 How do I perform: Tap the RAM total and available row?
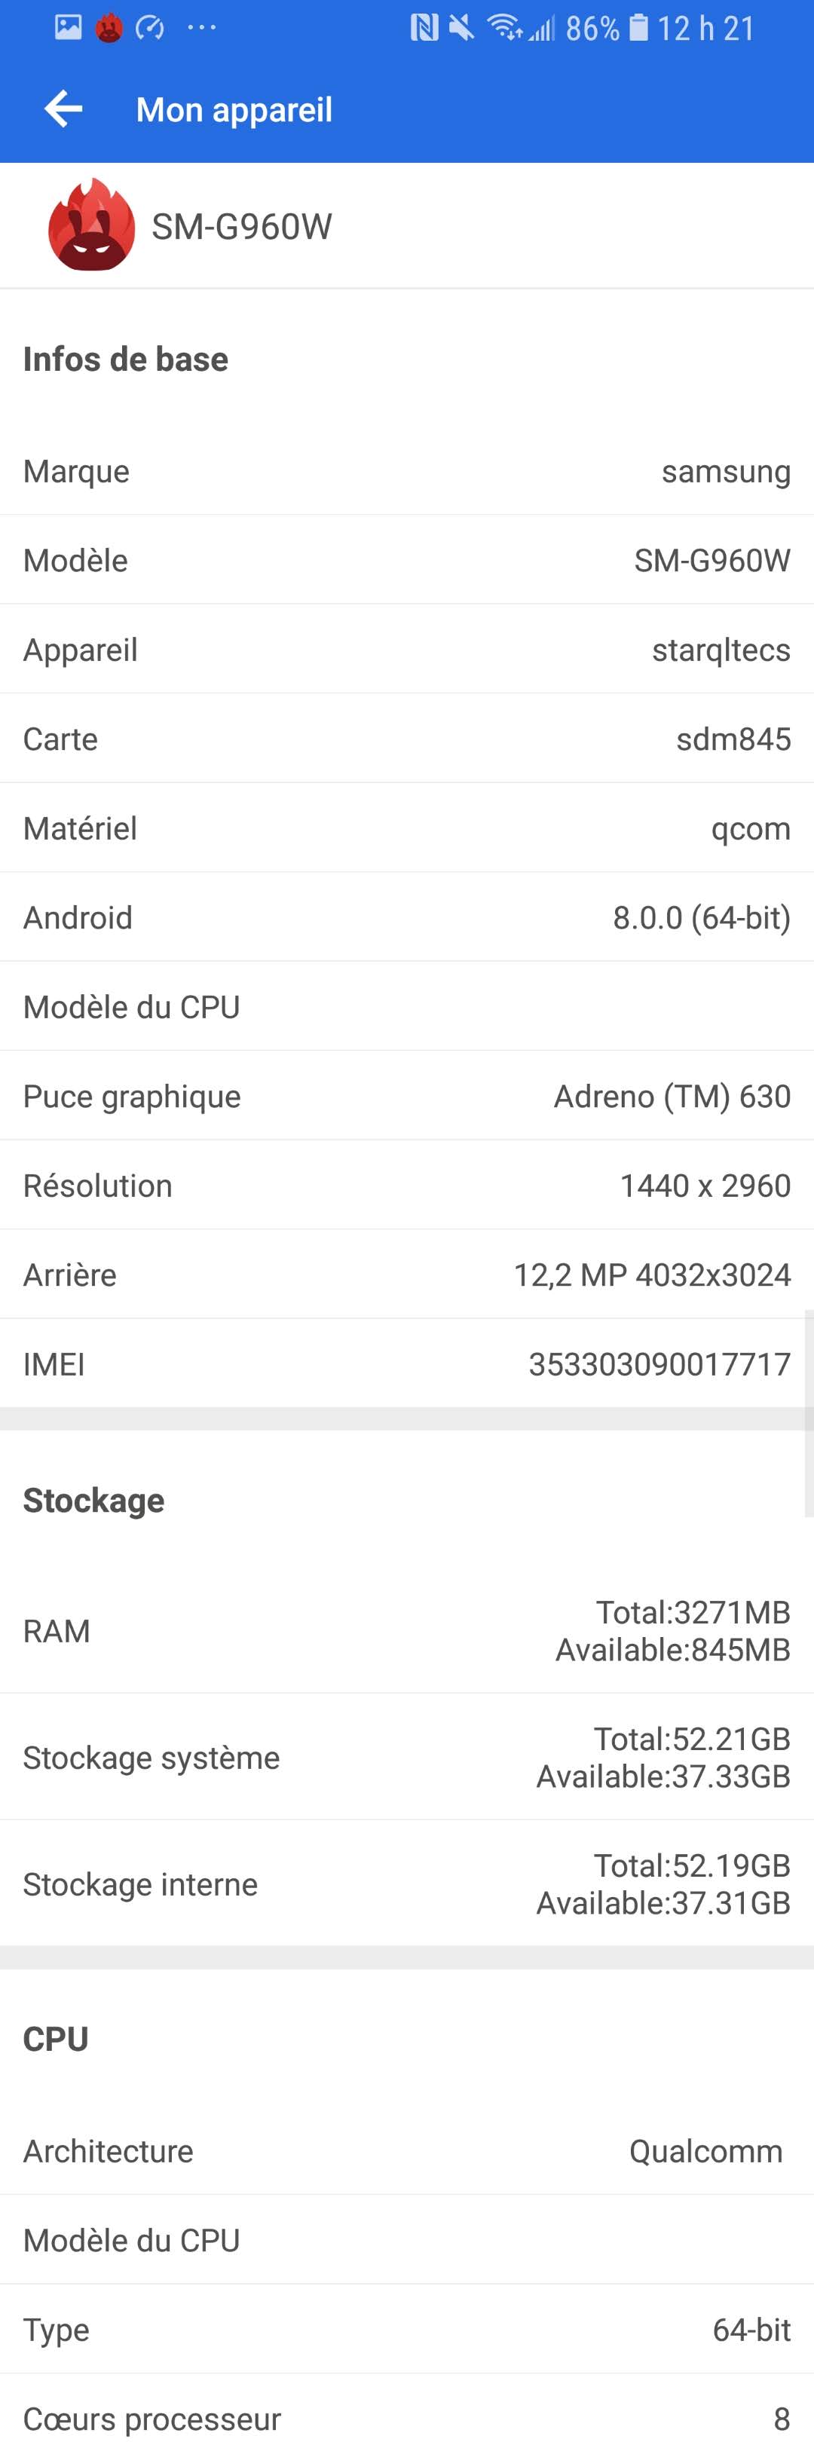[406, 1630]
